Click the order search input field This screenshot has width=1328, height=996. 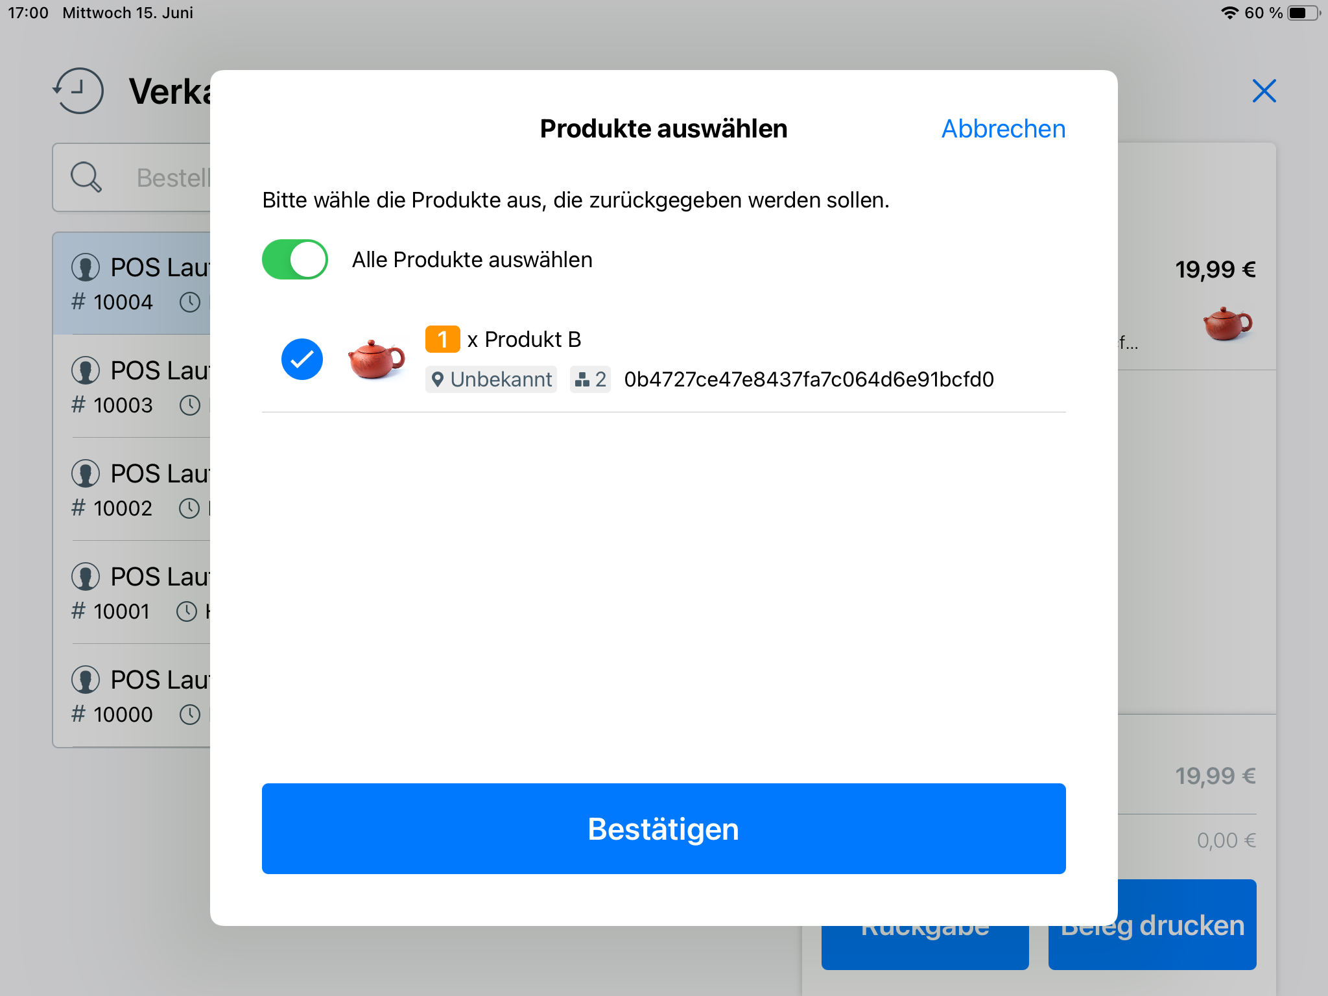click(132, 177)
